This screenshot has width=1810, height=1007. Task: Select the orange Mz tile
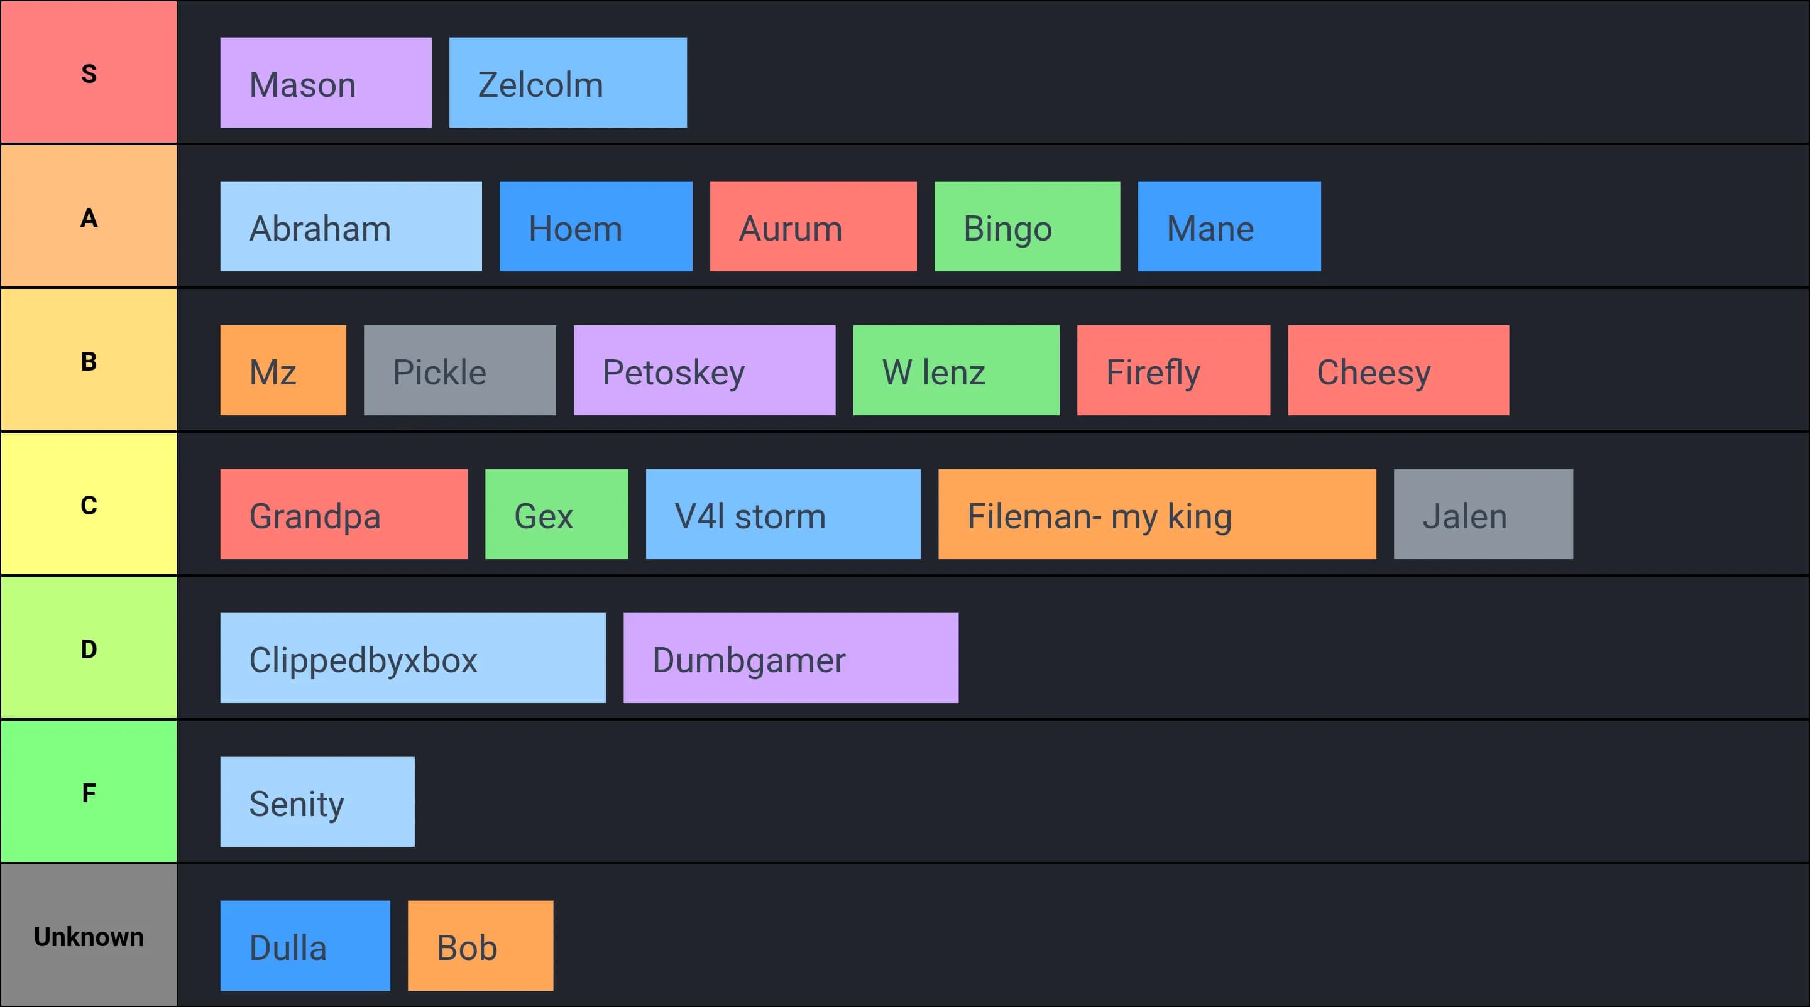point(283,370)
